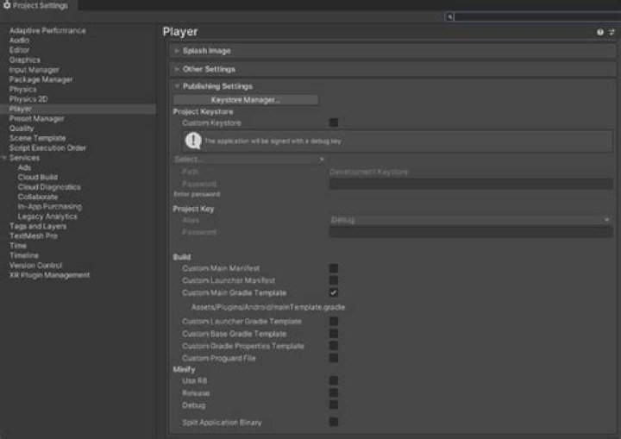Viewport: 621px width, 439px height.
Task: Select the XR Plugin Management category
Action: tap(50, 275)
